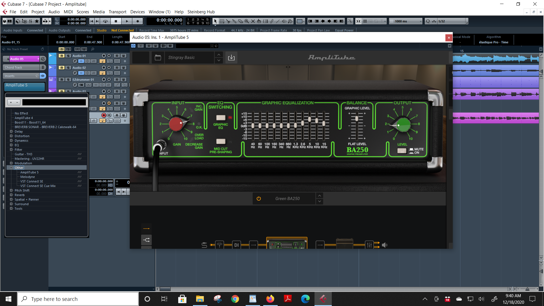Screen dimensions: 544x306
Task: Click the green Level output knob
Action: (403, 125)
